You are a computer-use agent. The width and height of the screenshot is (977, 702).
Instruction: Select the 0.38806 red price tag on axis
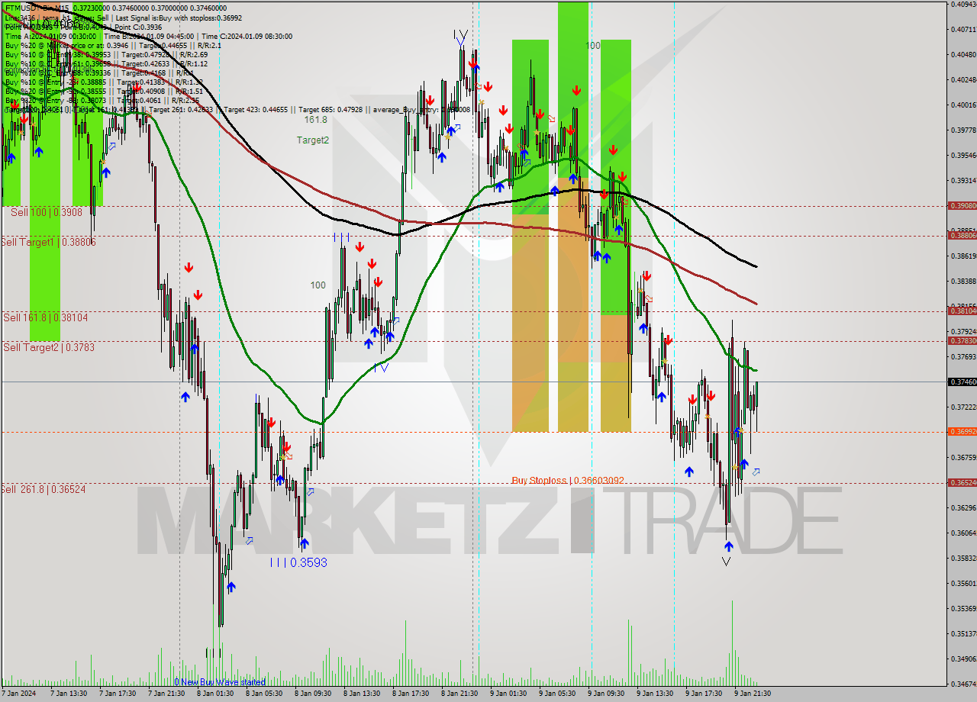962,236
